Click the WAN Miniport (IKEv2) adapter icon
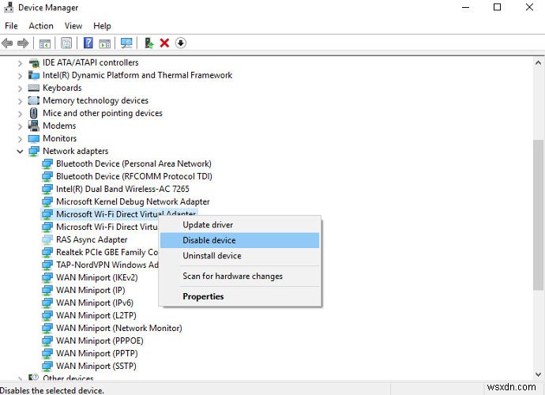The width and height of the screenshot is (545, 395). 47,277
